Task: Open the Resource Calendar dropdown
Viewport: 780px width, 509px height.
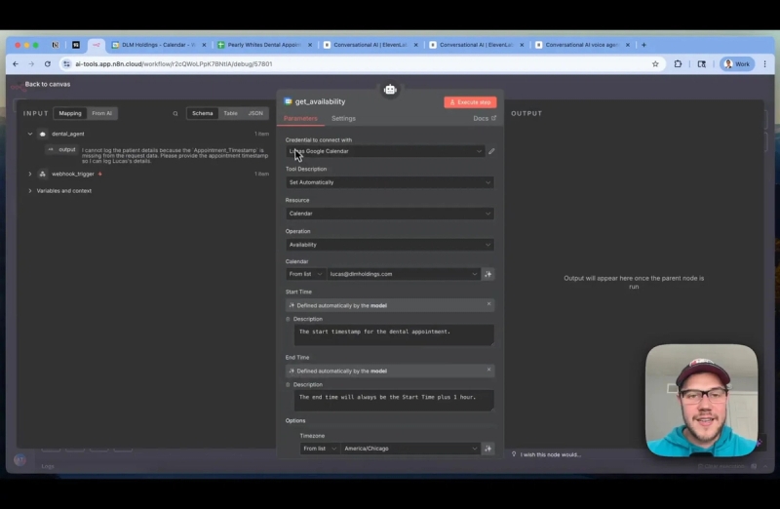Action: [x=389, y=214]
